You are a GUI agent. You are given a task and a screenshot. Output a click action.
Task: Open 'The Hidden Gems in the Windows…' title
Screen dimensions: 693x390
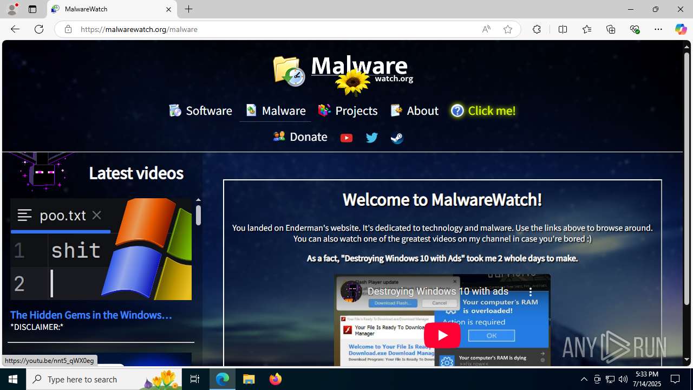click(91, 315)
